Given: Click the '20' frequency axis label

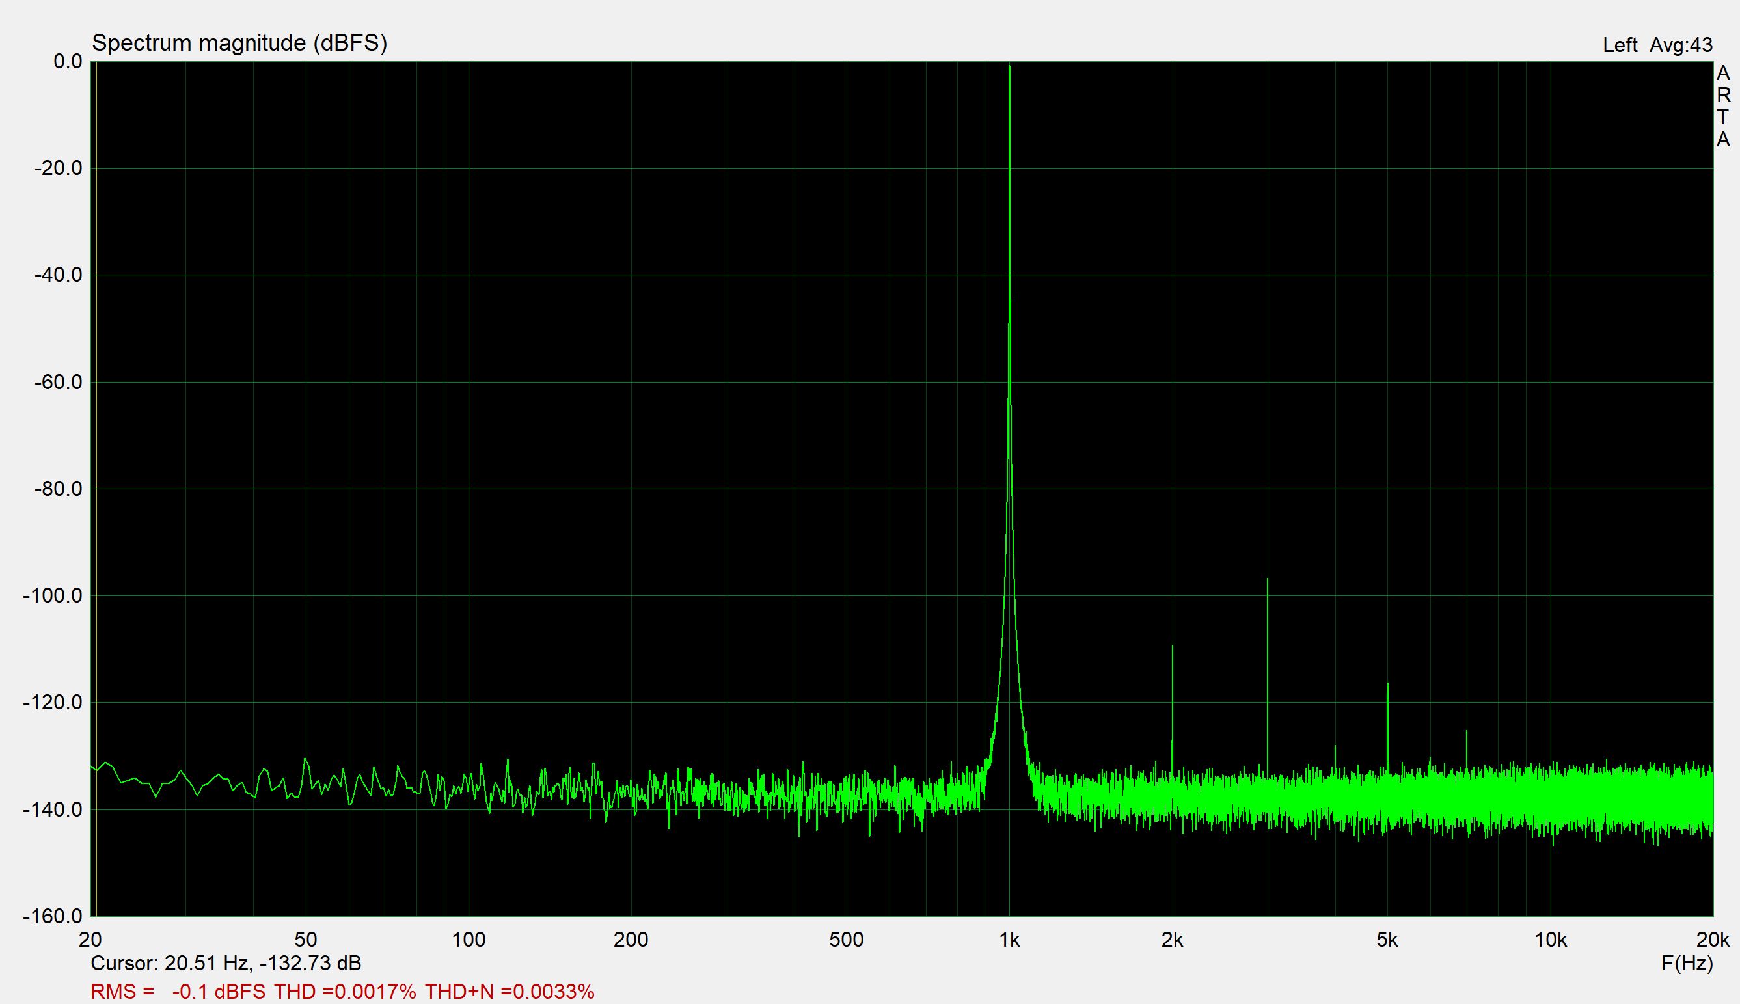Looking at the screenshot, I should (x=90, y=939).
